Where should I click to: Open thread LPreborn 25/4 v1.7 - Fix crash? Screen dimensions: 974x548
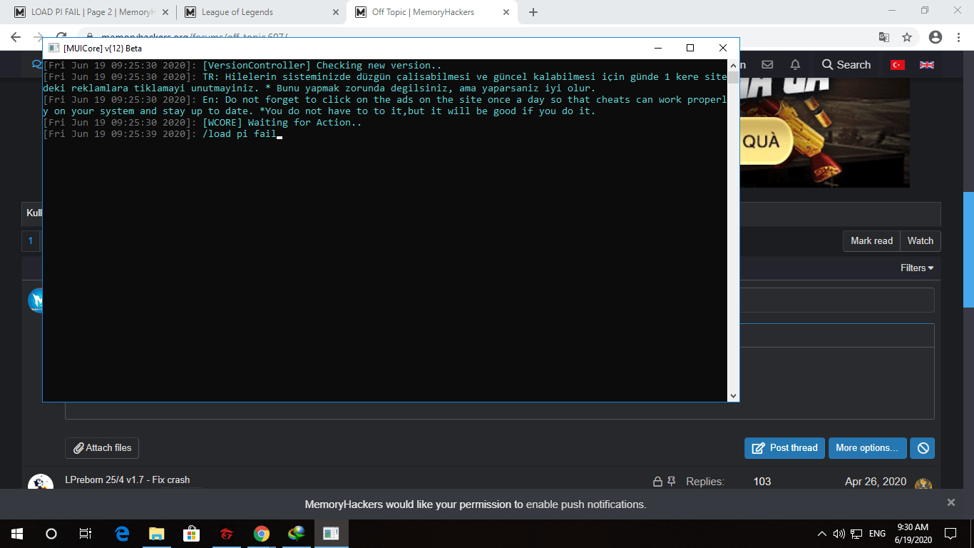click(x=128, y=480)
